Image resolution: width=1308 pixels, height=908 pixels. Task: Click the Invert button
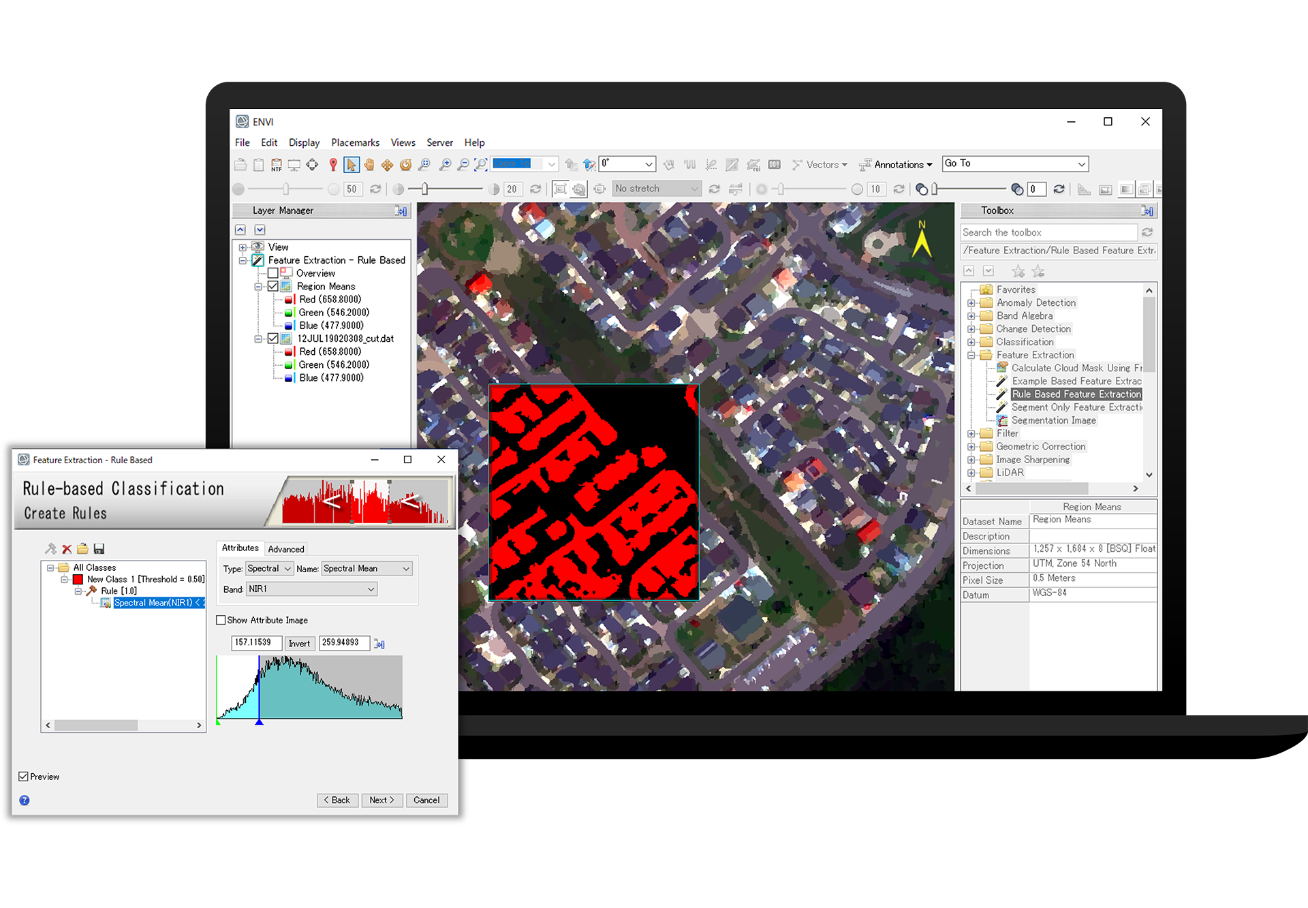[299, 643]
